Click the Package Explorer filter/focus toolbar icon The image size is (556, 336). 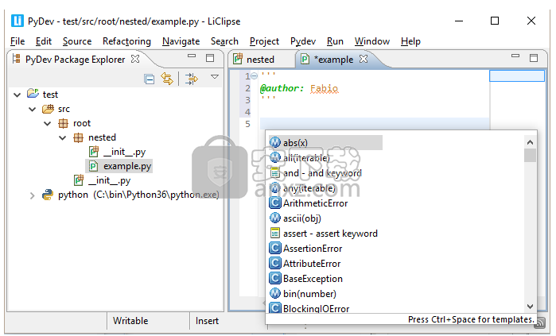[x=192, y=79]
